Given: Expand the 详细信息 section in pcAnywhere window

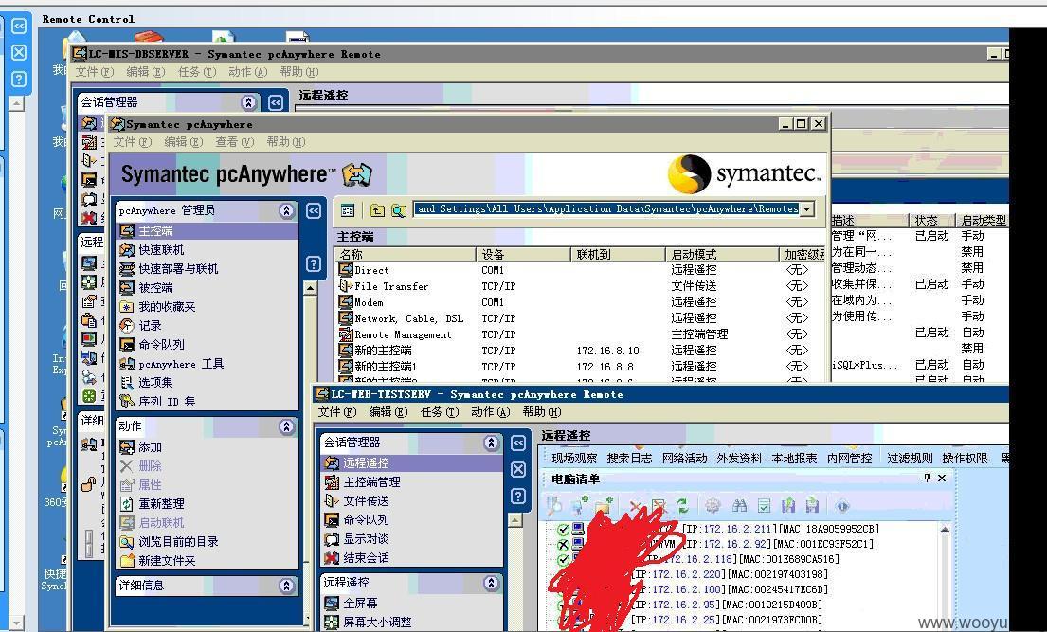Looking at the screenshot, I should point(286,586).
